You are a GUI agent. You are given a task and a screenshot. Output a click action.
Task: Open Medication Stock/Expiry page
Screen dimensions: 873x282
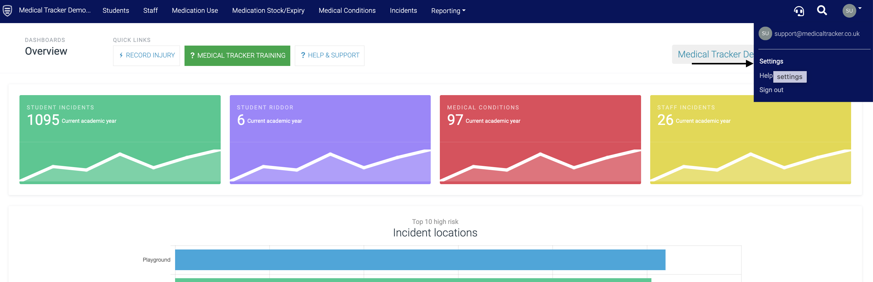point(268,11)
